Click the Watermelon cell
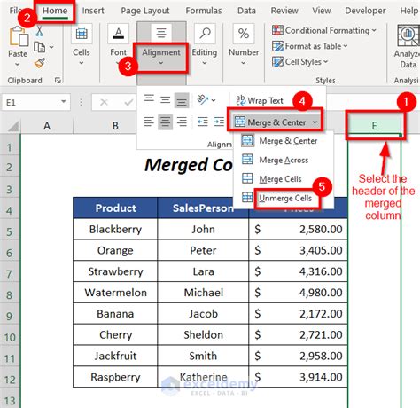The image size is (420, 408). coord(115,293)
